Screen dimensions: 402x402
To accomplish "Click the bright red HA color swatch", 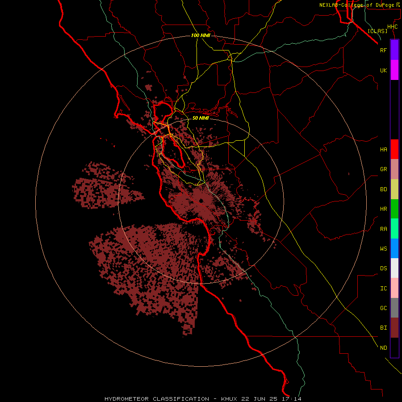I will coord(394,149).
